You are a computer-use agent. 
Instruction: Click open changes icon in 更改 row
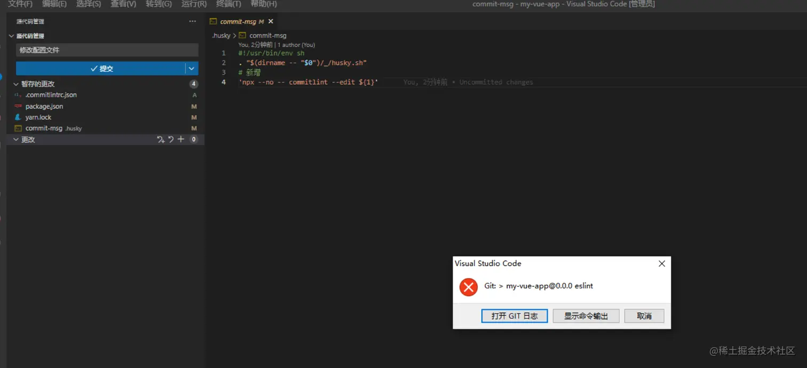click(161, 140)
